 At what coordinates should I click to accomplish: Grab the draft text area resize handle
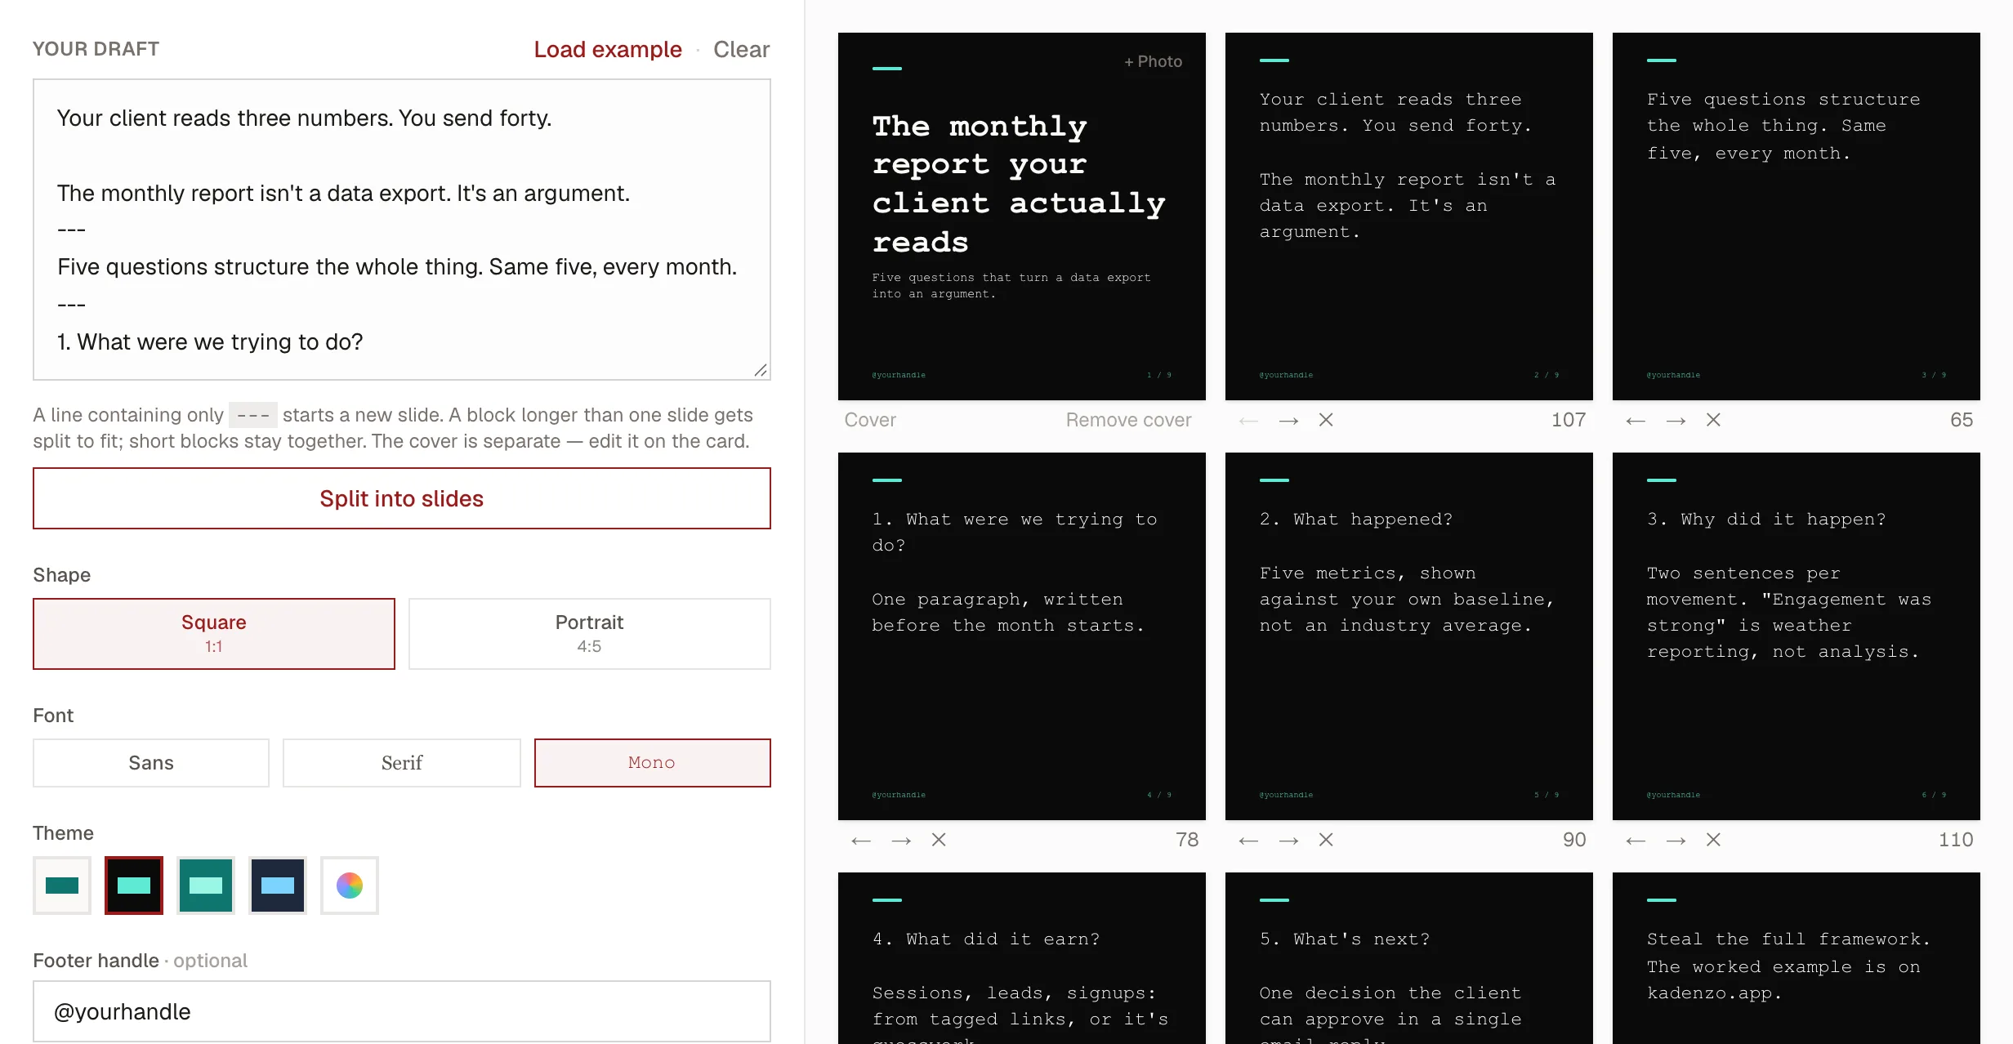tap(761, 370)
